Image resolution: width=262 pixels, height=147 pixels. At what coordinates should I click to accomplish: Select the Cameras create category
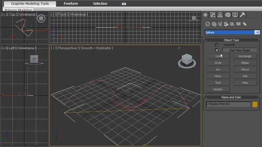[x=226, y=24]
